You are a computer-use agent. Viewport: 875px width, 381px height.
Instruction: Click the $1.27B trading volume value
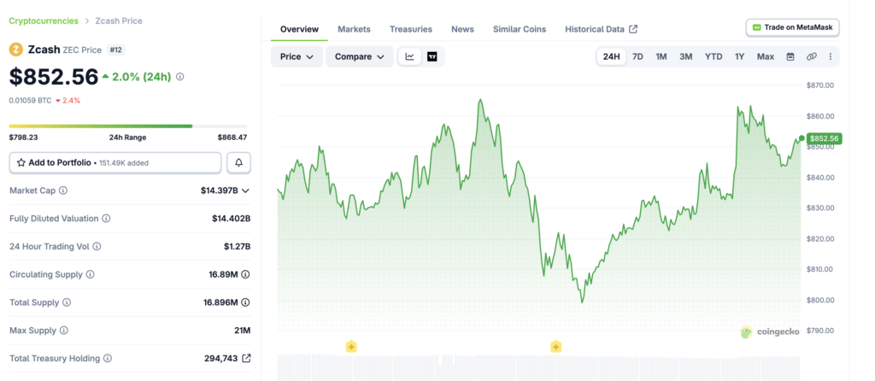[238, 247]
